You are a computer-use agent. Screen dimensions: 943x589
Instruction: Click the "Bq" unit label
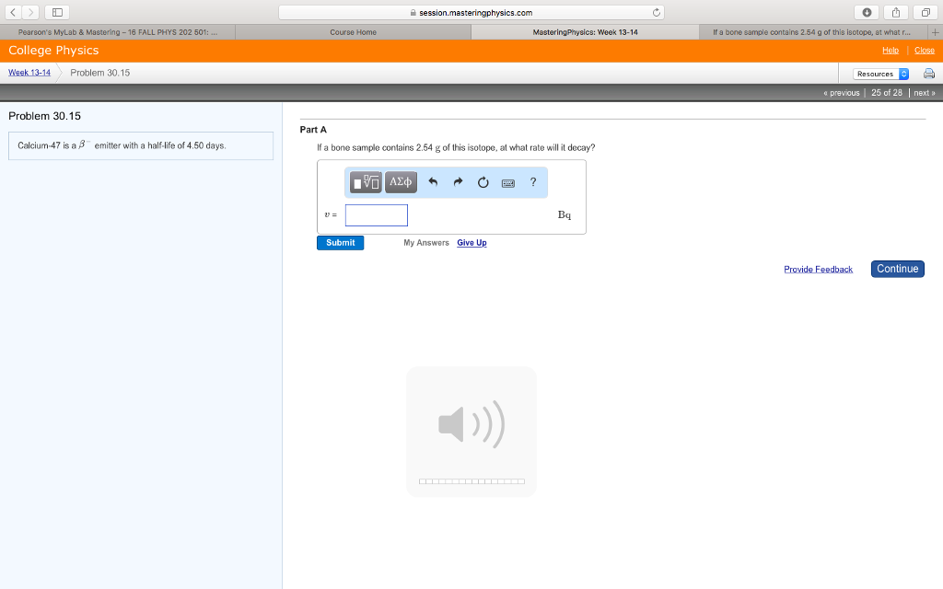click(565, 215)
